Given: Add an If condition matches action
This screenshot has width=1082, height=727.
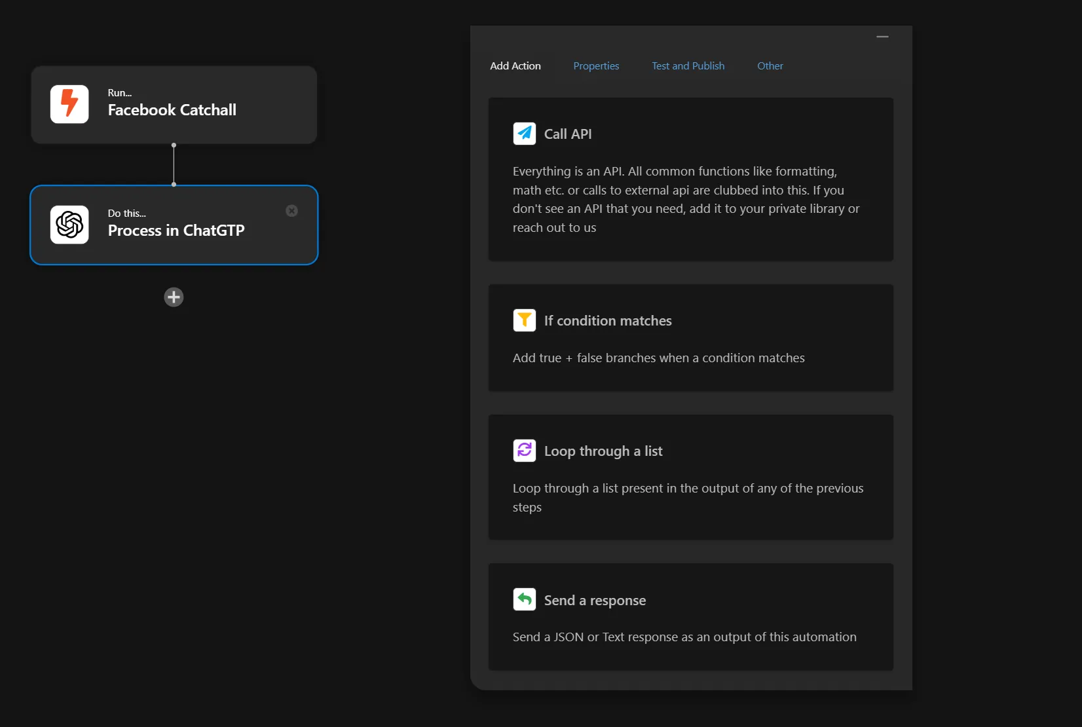Looking at the screenshot, I should pos(691,338).
